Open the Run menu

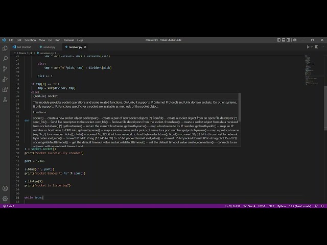tap(58, 40)
